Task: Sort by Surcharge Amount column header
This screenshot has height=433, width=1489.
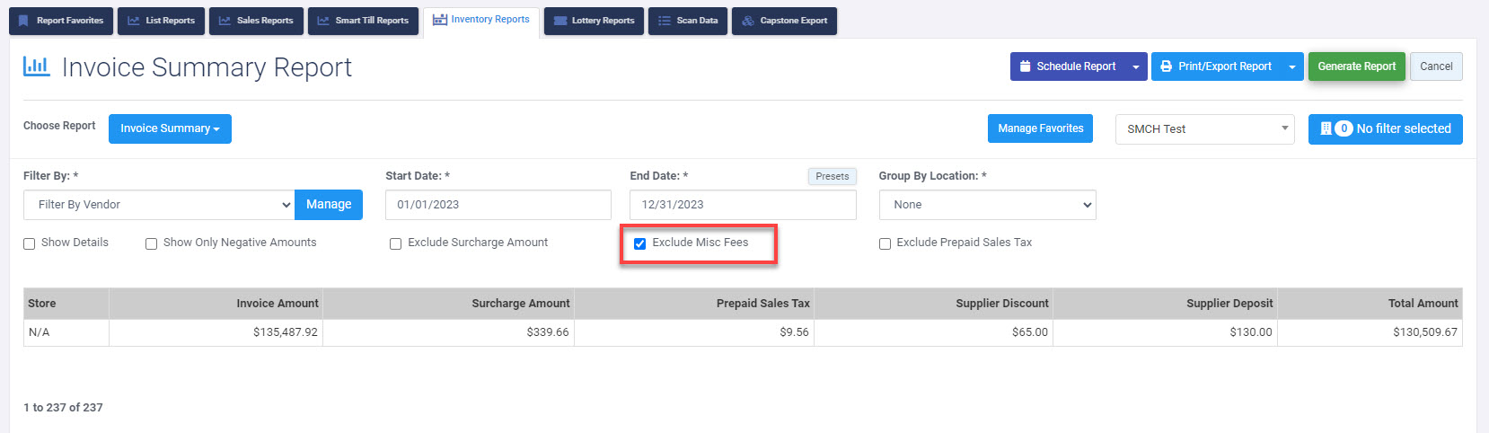Action: 448,304
